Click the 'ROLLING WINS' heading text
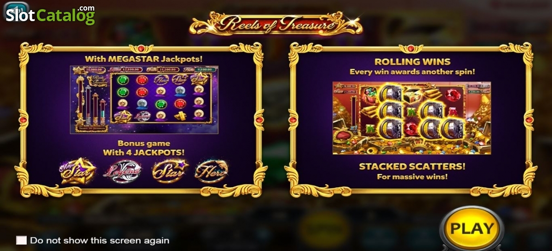This screenshot has width=552, height=251. point(412,61)
